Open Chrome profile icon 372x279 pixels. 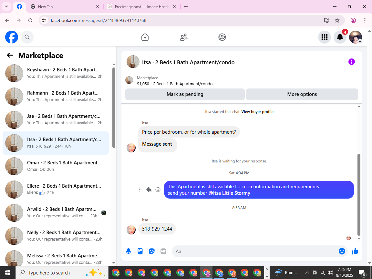coord(353,20)
